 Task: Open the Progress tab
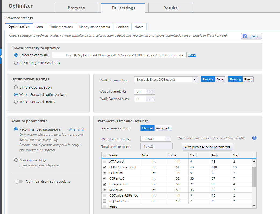click(x=76, y=8)
